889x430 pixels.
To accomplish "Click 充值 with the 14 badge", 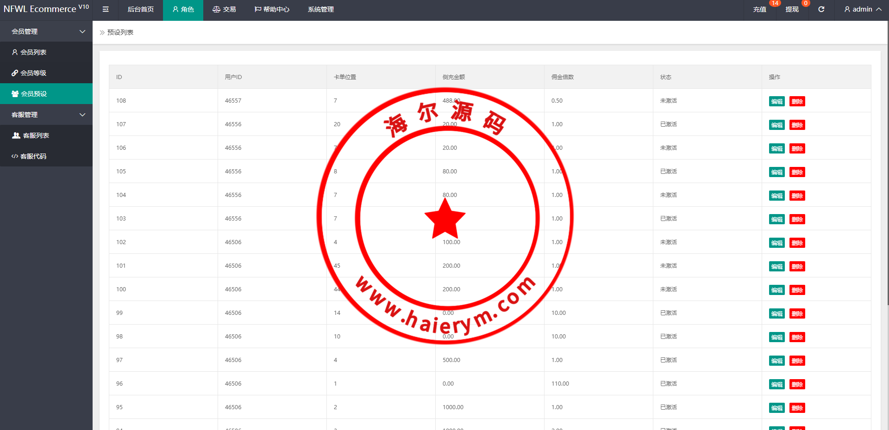I will [x=759, y=9].
